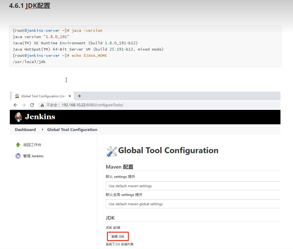Open the Use default maven settings dropdown
Viewport: 293px width, 249px height.
click(x=193, y=186)
